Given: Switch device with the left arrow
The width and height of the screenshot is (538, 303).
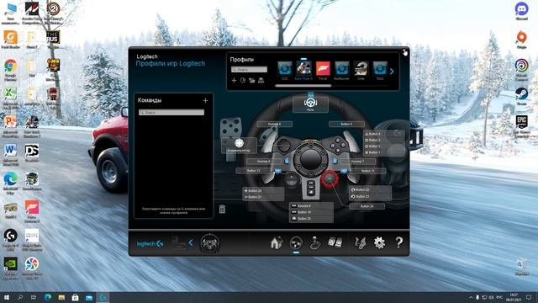Looking at the screenshot, I should pos(191,243).
